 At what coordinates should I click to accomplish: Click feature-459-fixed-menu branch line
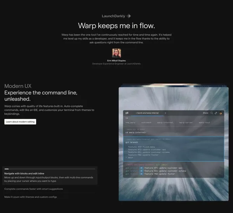[141, 147]
